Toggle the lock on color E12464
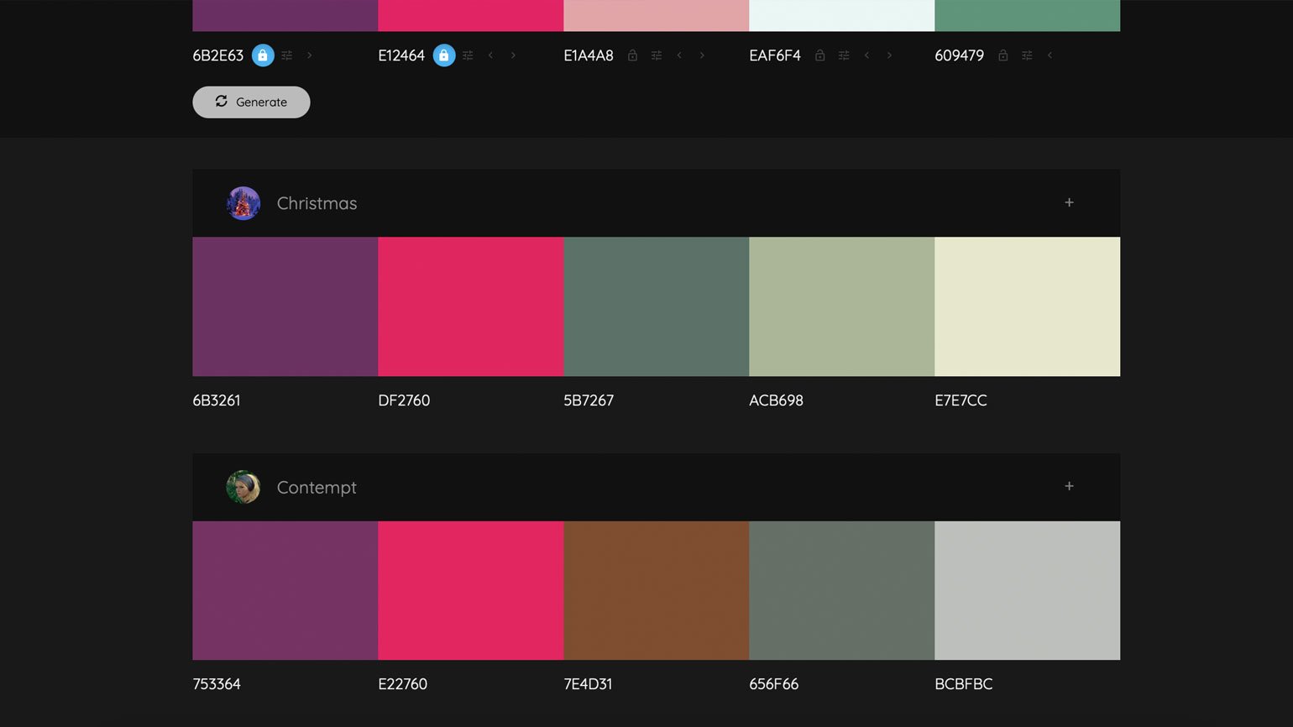Screen dimensions: 1293x727 click(444, 55)
